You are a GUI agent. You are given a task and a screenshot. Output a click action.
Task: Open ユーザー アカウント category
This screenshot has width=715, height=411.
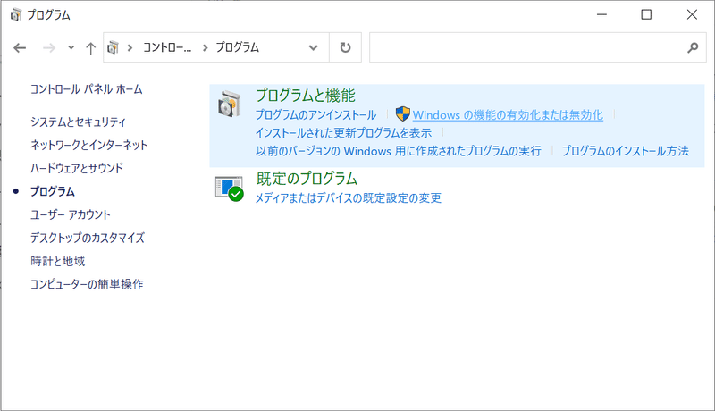coord(71,214)
